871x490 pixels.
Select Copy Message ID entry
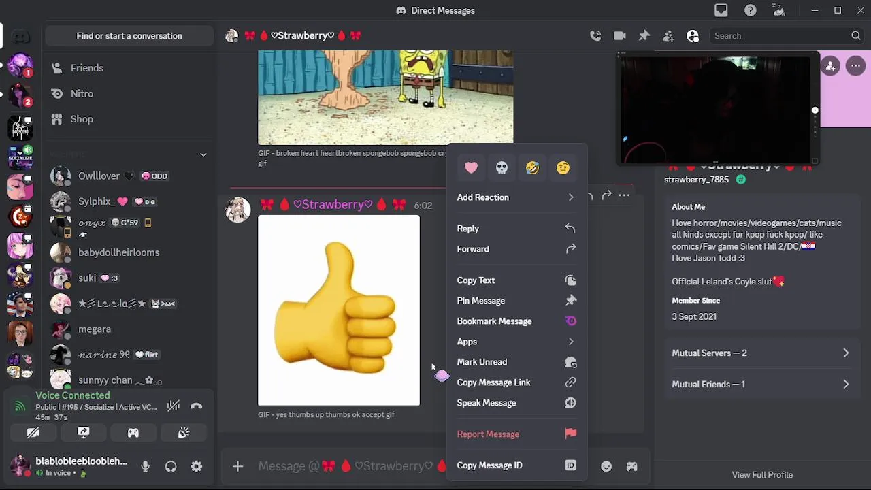pos(516,465)
